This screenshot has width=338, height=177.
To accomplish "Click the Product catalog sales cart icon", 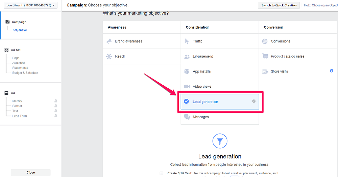I will tap(265, 56).
